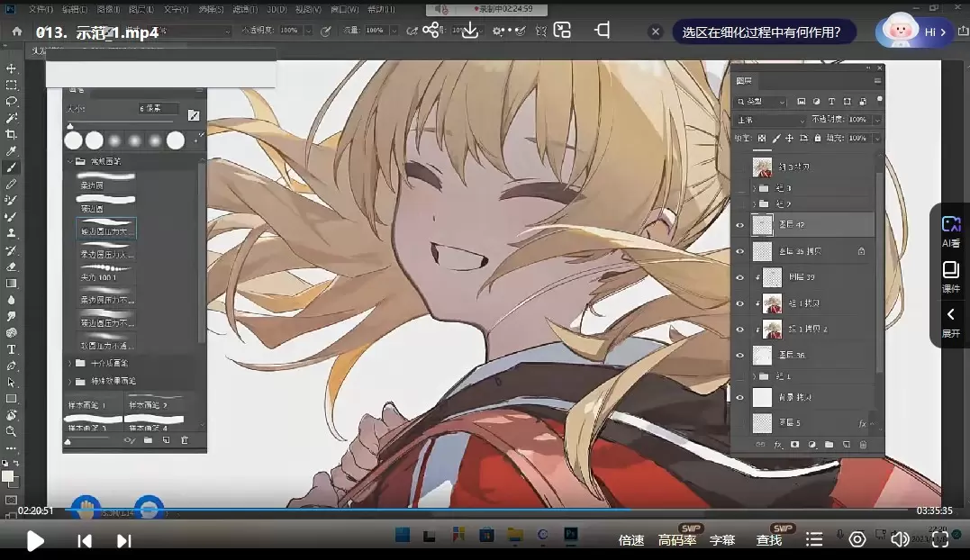Open the 课件 courseware sidebar icon
This screenshot has width=970, height=560.
click(951, 276)
